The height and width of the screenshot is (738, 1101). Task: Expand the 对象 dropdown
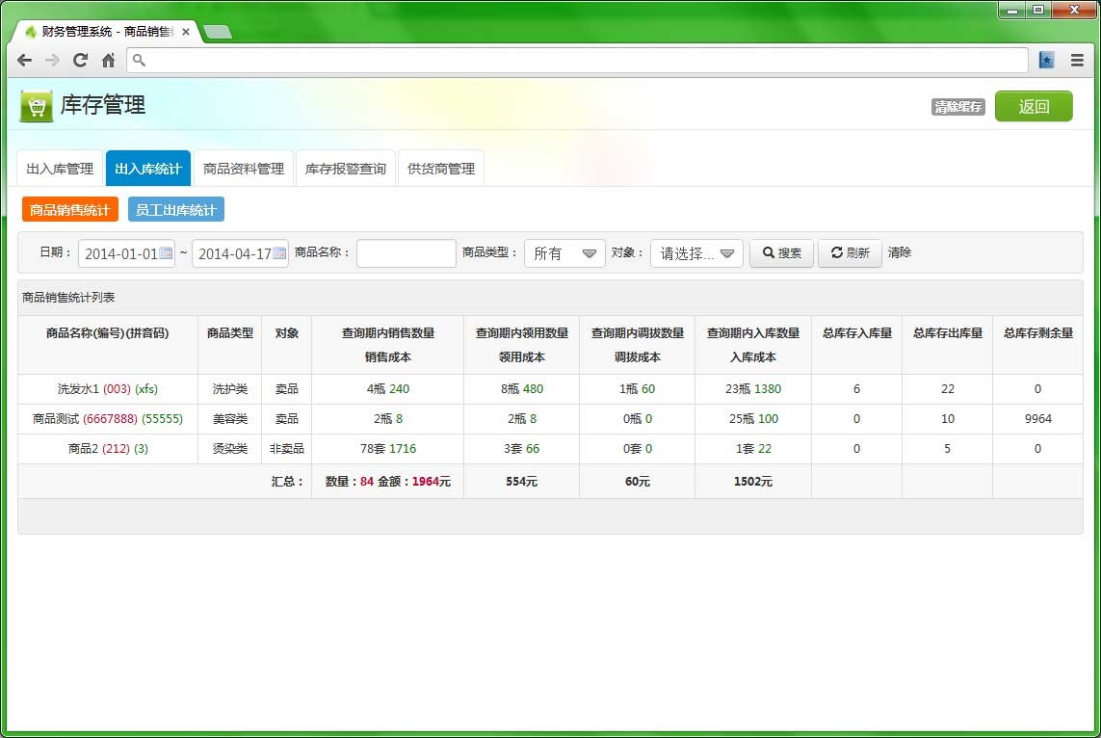click(x=696, y=253)
